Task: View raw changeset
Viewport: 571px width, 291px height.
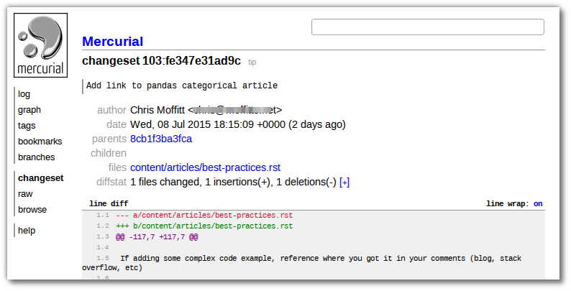Action: [25, 194]
